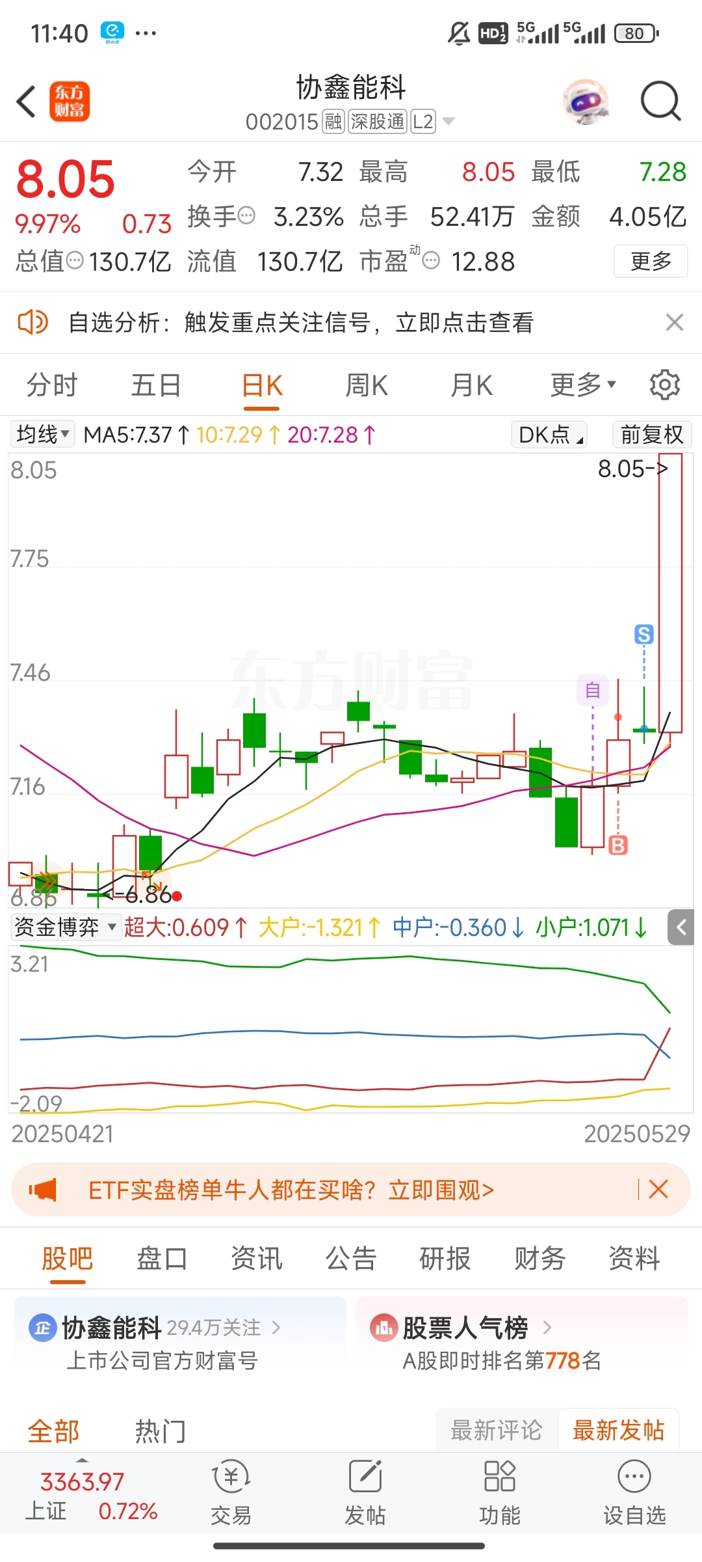Switch to the 研报 tab

(445, 1258)
